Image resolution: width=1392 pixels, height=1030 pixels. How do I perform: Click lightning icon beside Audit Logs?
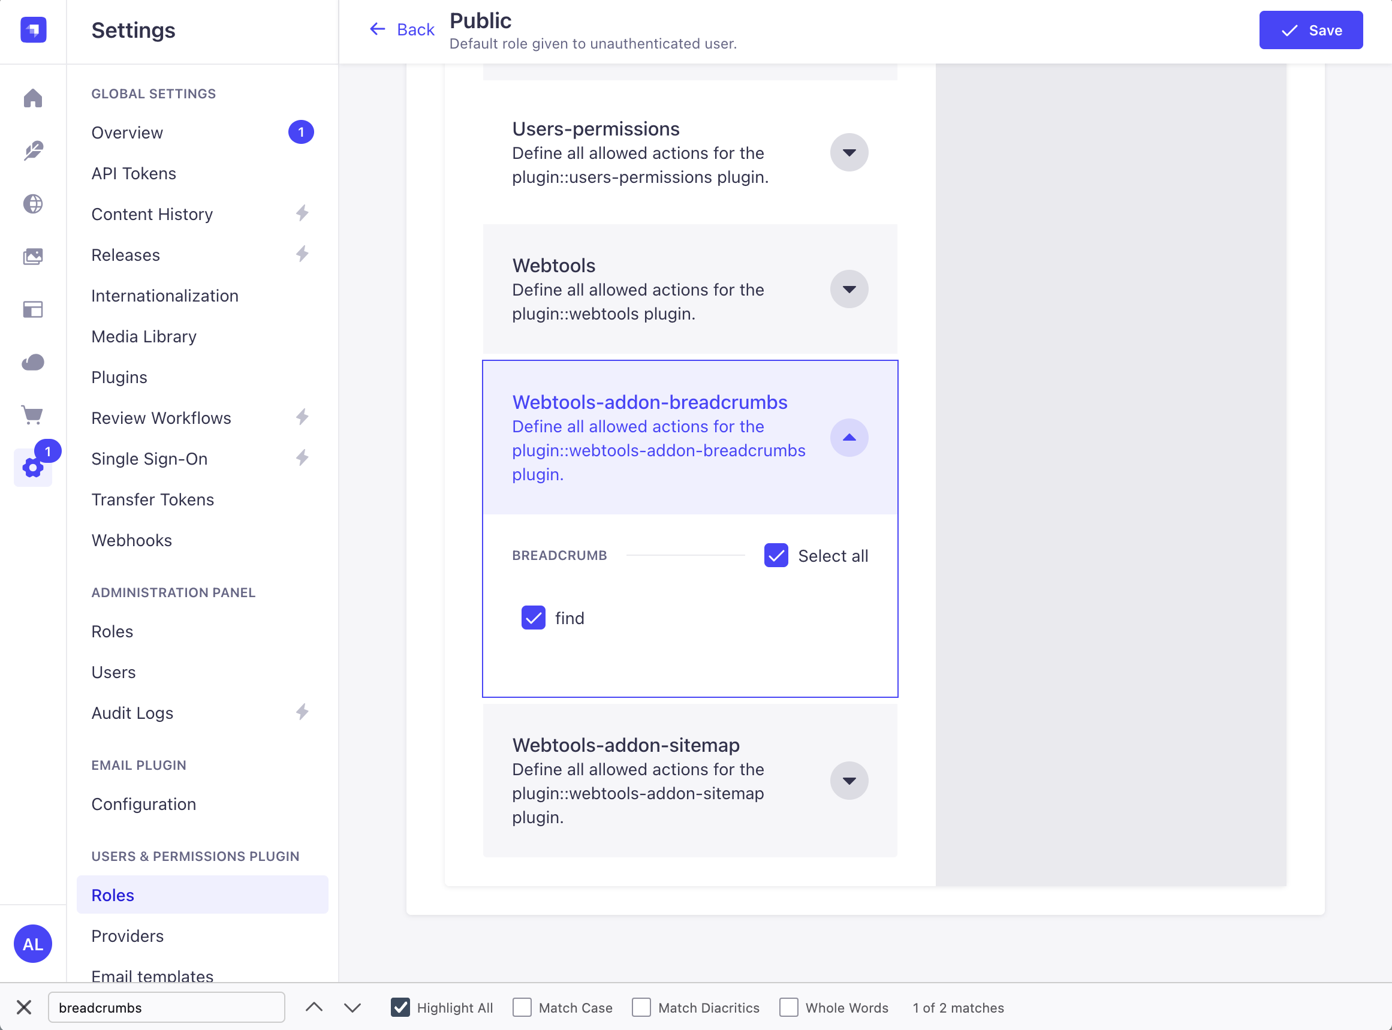pyautogui.click(x=302, y=712)
